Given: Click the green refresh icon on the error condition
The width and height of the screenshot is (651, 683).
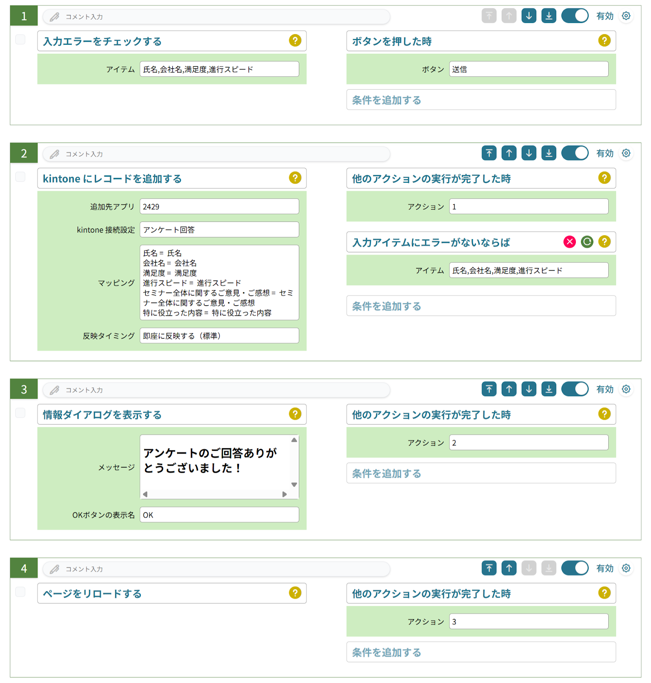Looking at the screenshot, I should click(587, 242).
